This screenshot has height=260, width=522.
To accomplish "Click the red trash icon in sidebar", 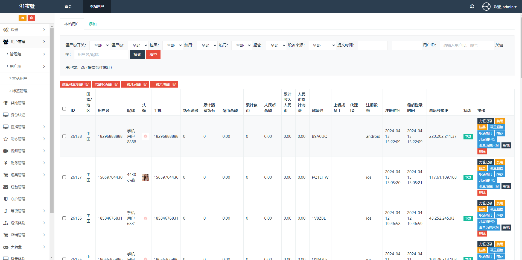I will pos(31,18).
